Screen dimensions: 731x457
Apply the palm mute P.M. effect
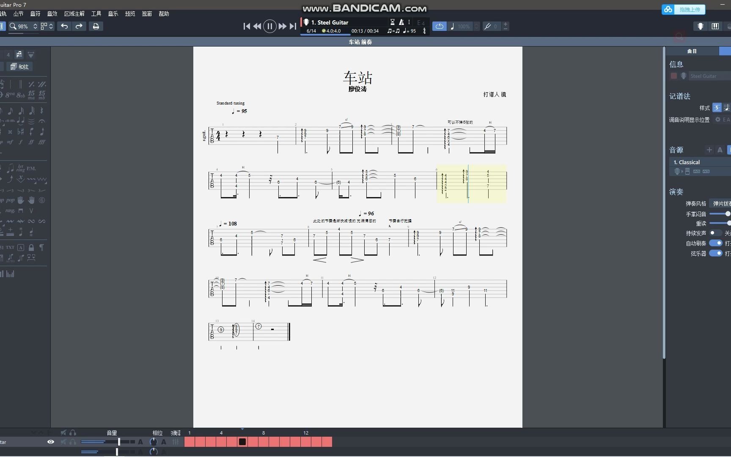(x=31, y=168)
